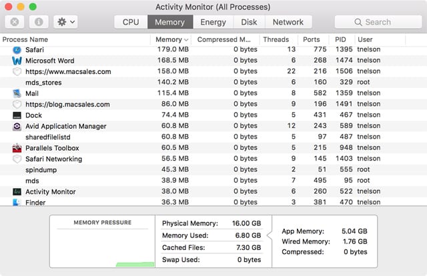Open the gear action dropdown menu

[x=66, y=22]
